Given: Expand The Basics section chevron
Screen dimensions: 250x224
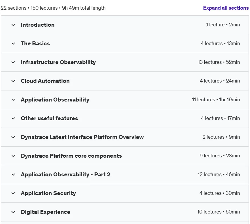Looking at the screenshot, I should (x=13, y=44).
